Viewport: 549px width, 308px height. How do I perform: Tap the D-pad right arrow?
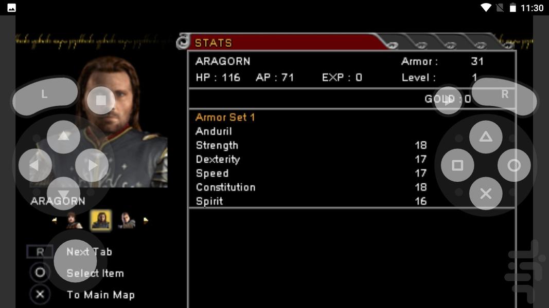click(92, 165)
